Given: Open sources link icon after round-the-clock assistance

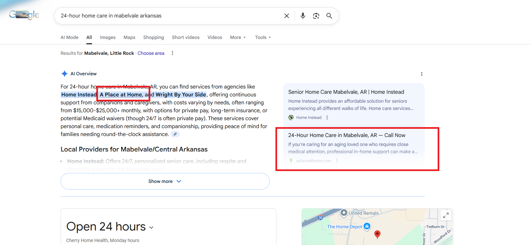Looking at the screenshot, I should click(x=175, y=134).
